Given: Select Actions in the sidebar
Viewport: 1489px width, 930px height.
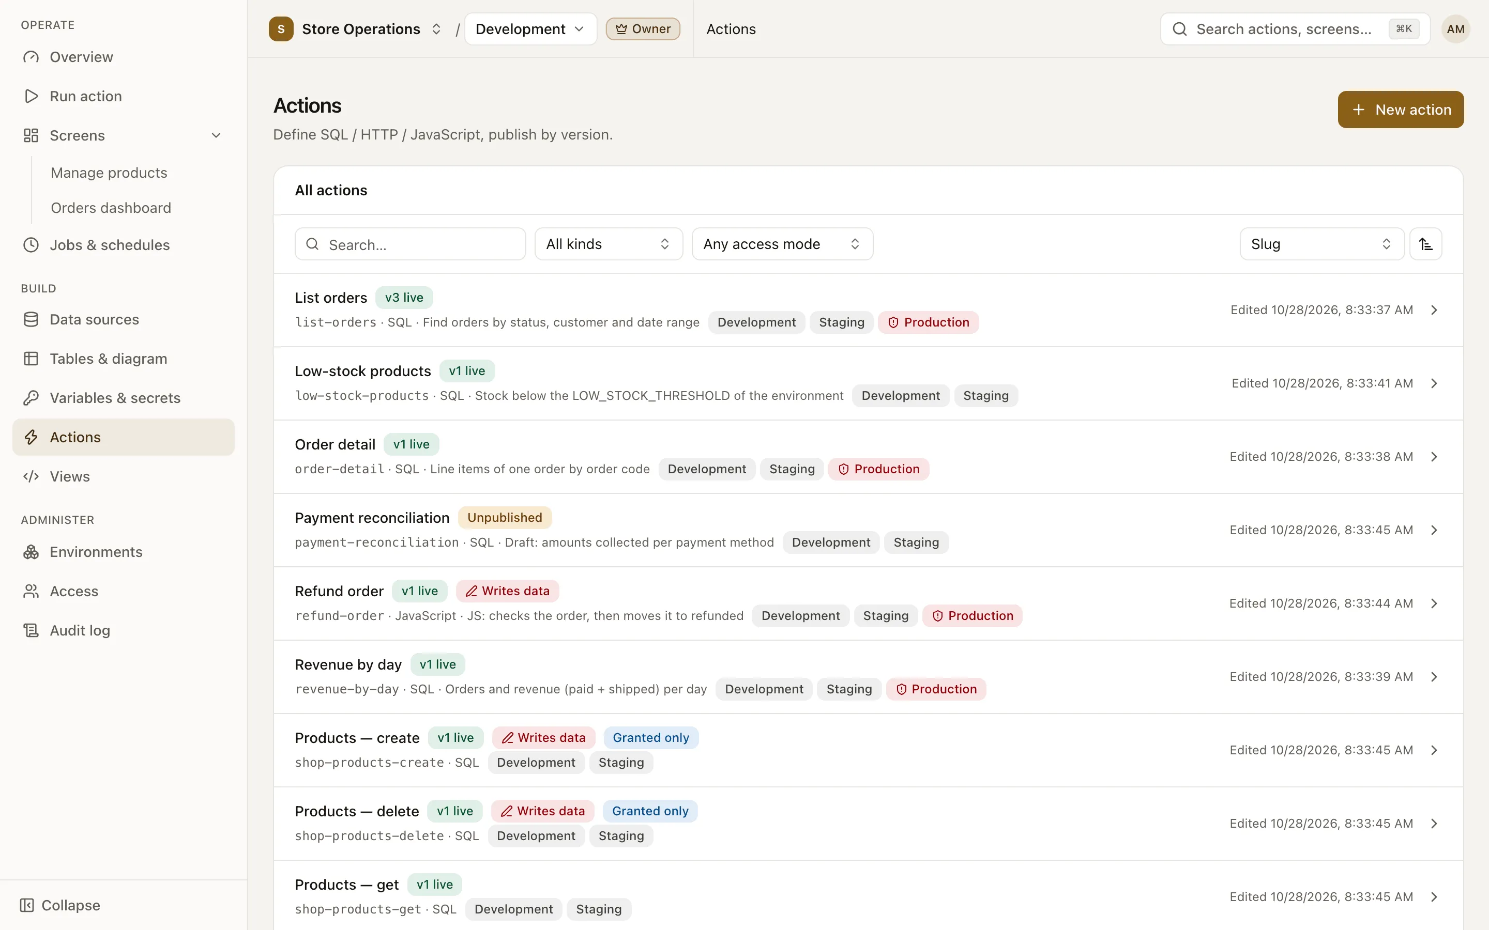Looking at the screenshot, I should 123,437.
